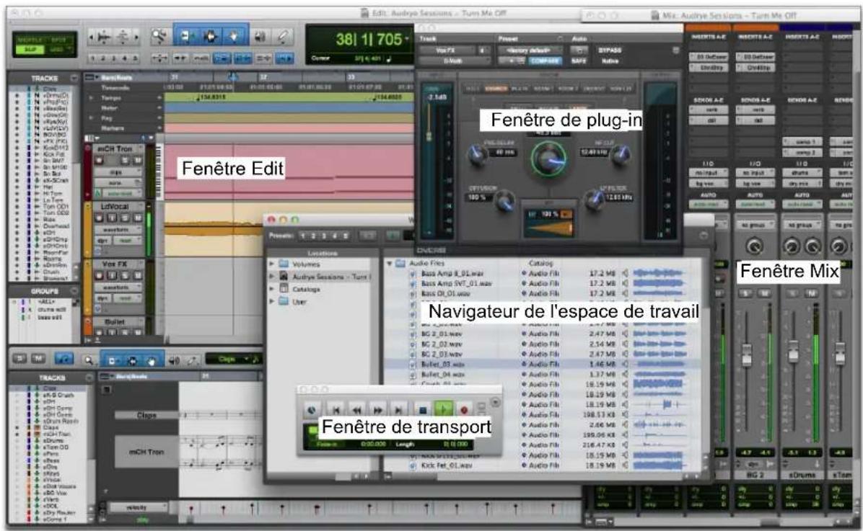Screen dimensions: 863x531
Task: Open the ruler view selector dropdown
Action: 90,78
